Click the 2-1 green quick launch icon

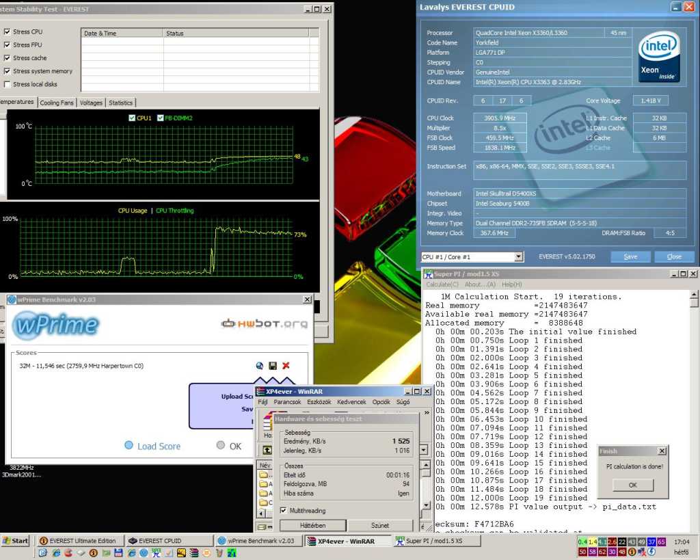point(232,553)
